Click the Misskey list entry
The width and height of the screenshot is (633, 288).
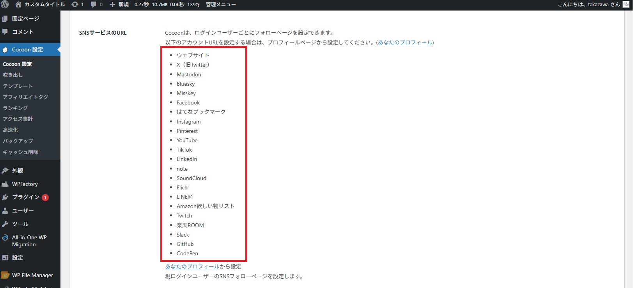pyautogui.click(x=186, y=93)
